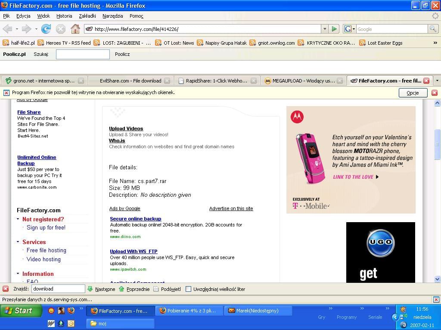The height and width of the screenshot is (330, 441).
Task: Click Podświetl highlight button
Action: [167, 289]
